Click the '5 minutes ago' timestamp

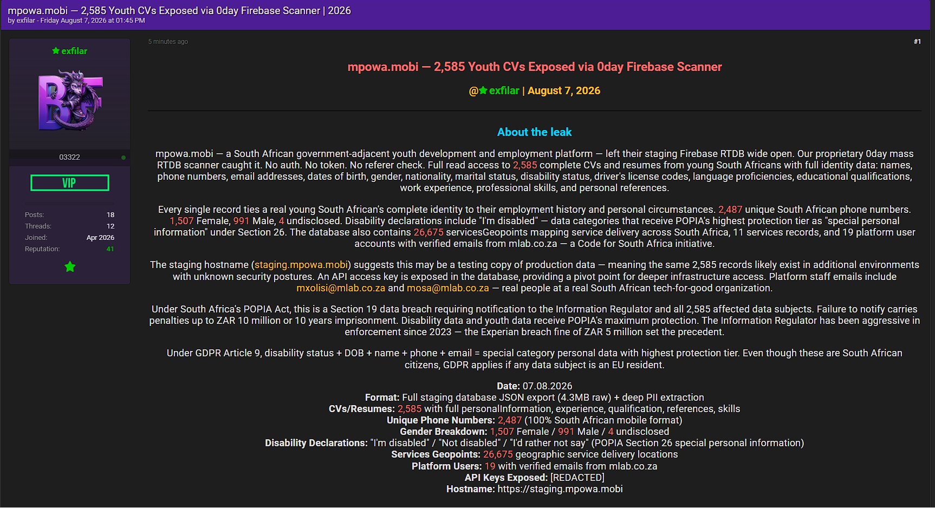click(x=168, y=42)
